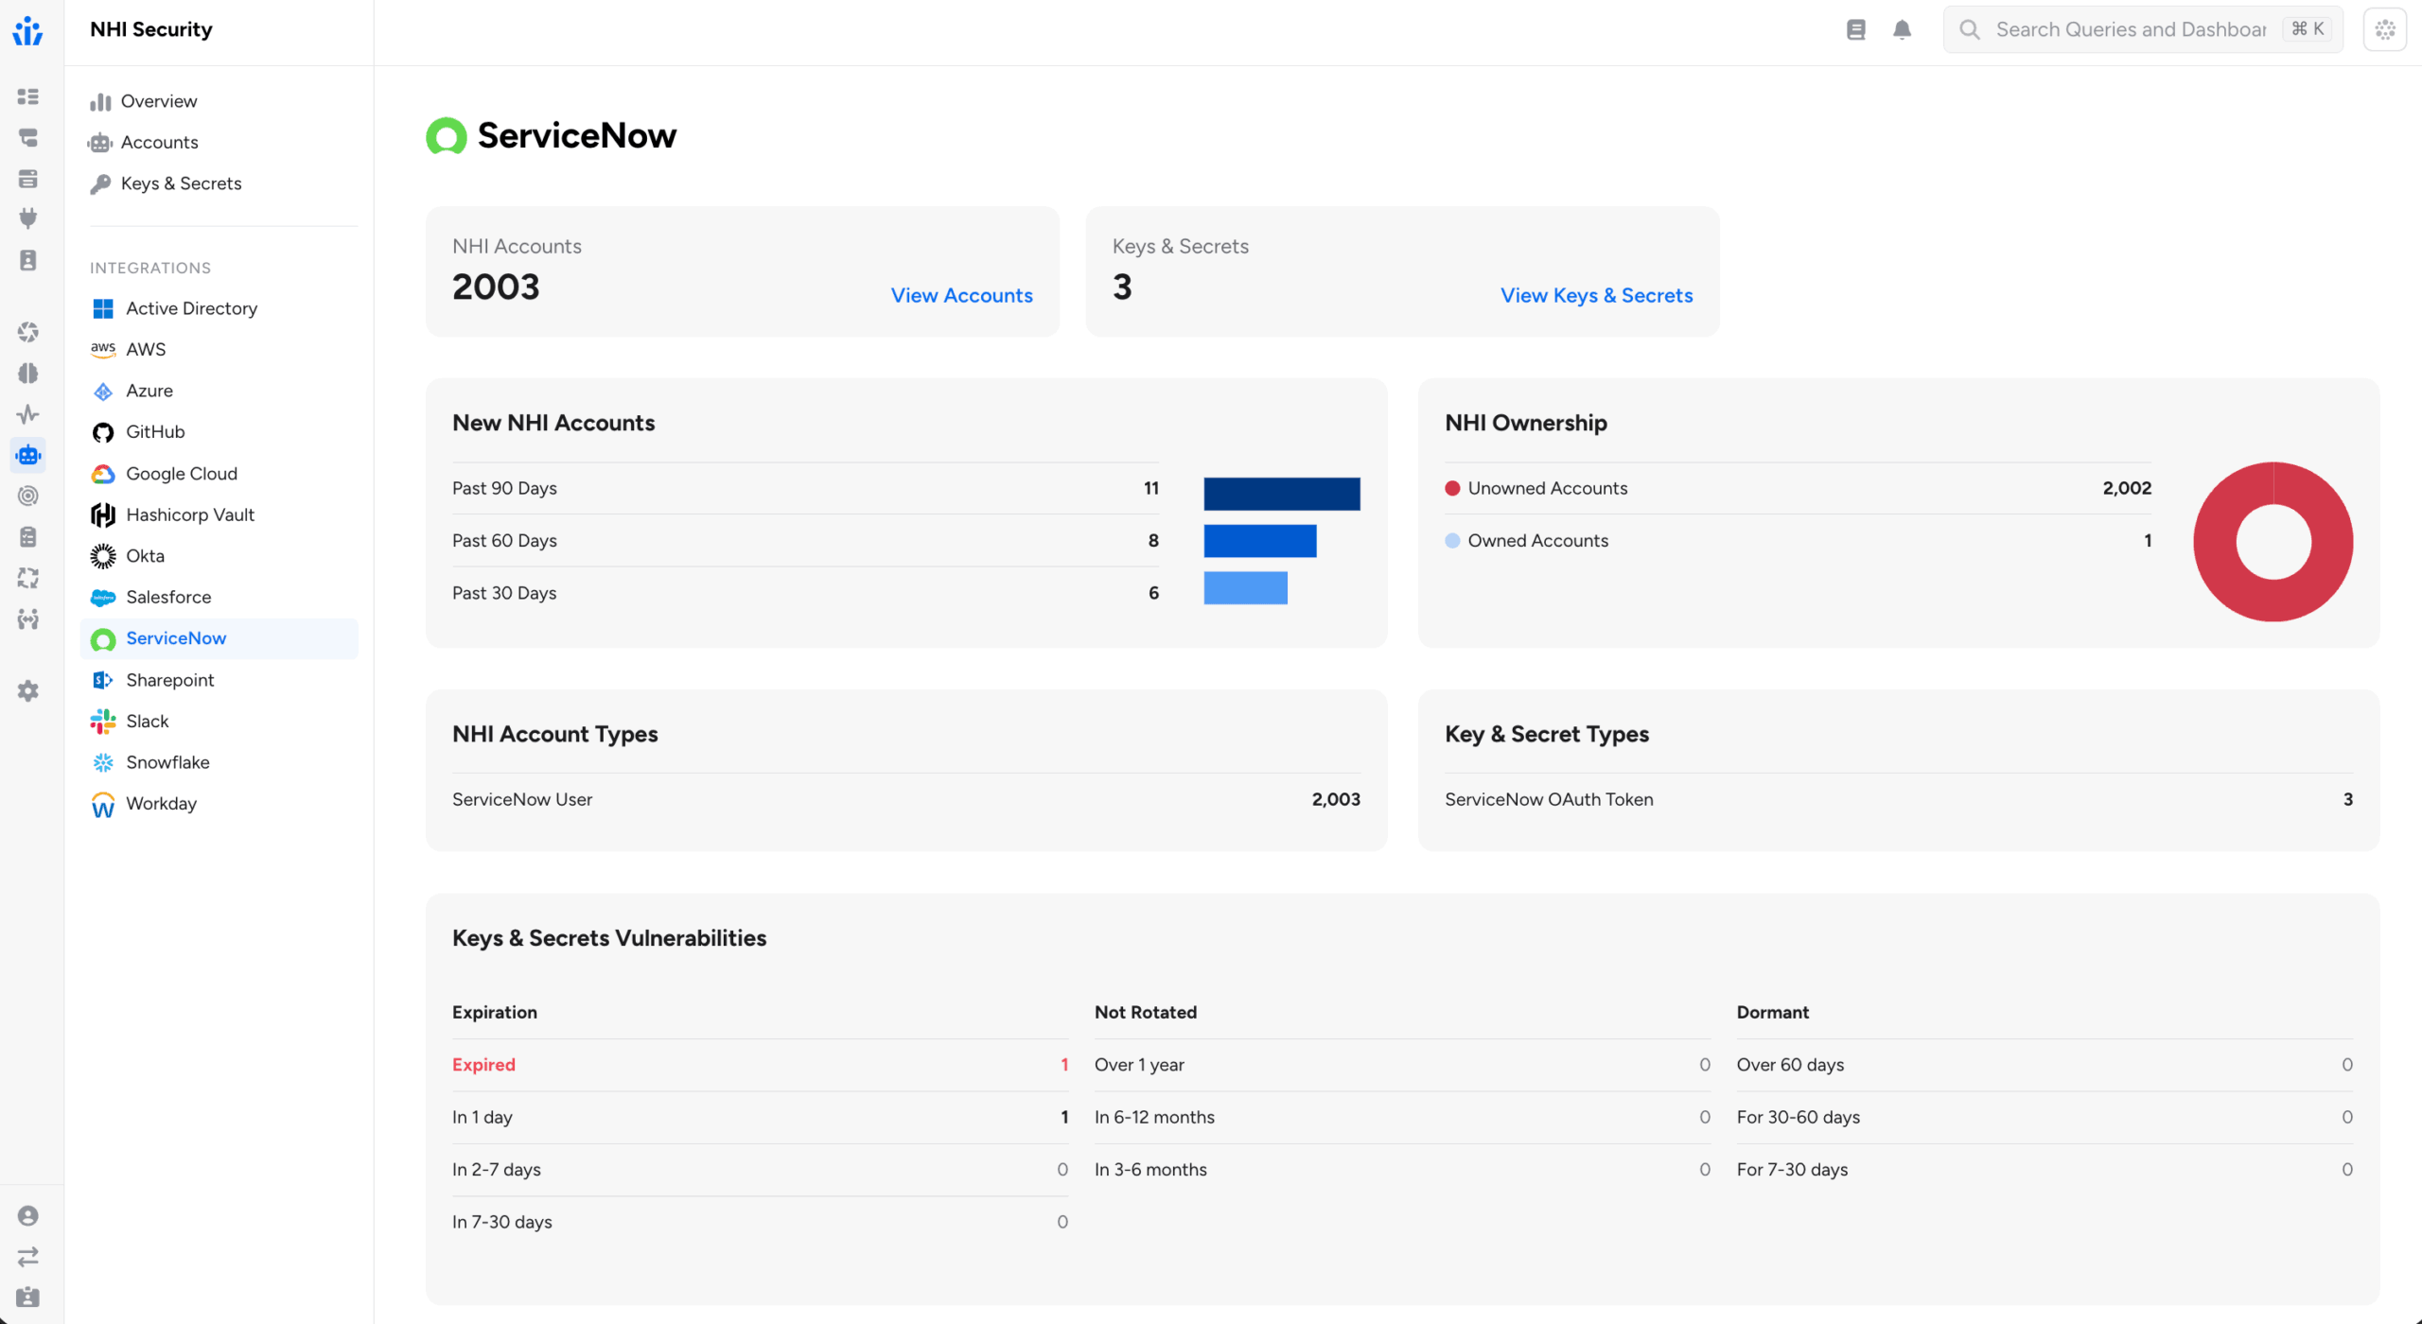
Task: Click the notifications bell icon
Action: 1902,29
